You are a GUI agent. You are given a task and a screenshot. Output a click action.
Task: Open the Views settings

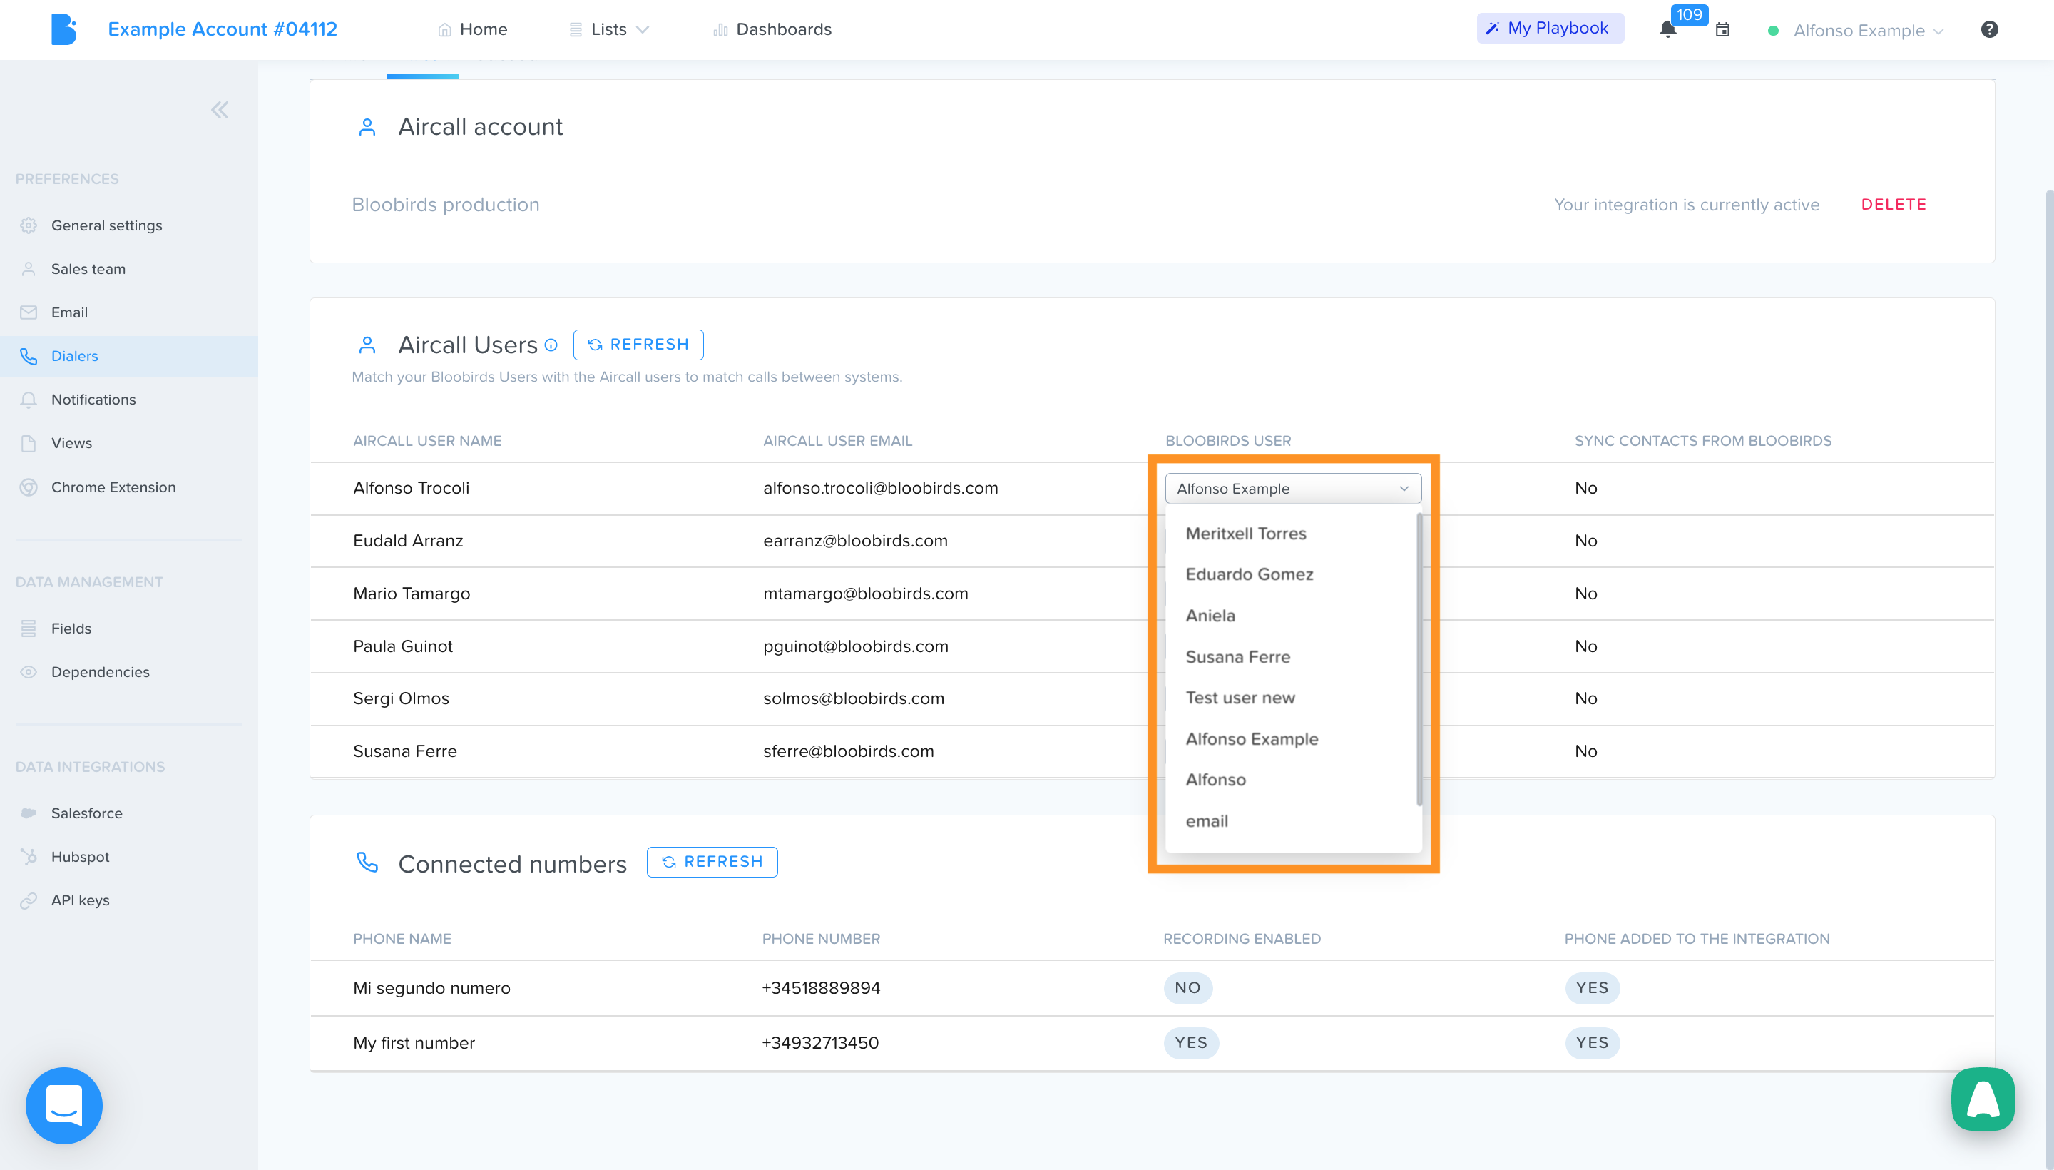(x=71, y=443)
